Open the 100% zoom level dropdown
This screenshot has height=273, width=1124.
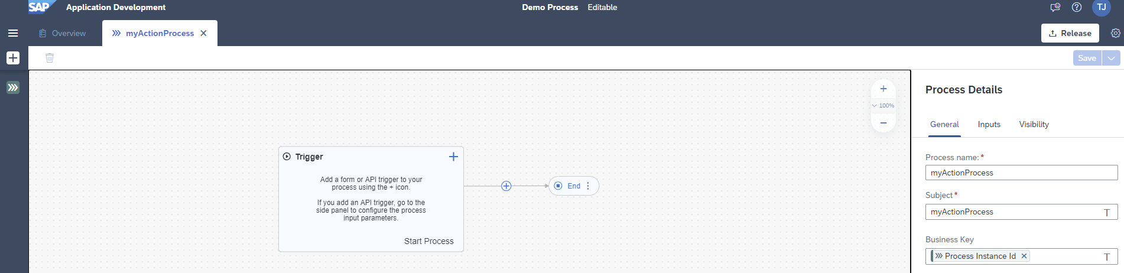pos(883,105)
